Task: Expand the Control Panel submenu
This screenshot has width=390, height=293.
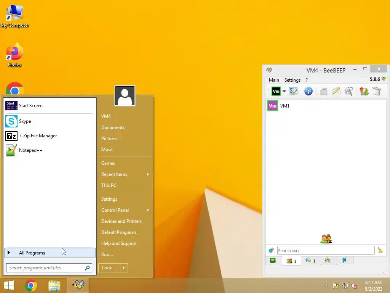Action: click(x=125, y=210)
